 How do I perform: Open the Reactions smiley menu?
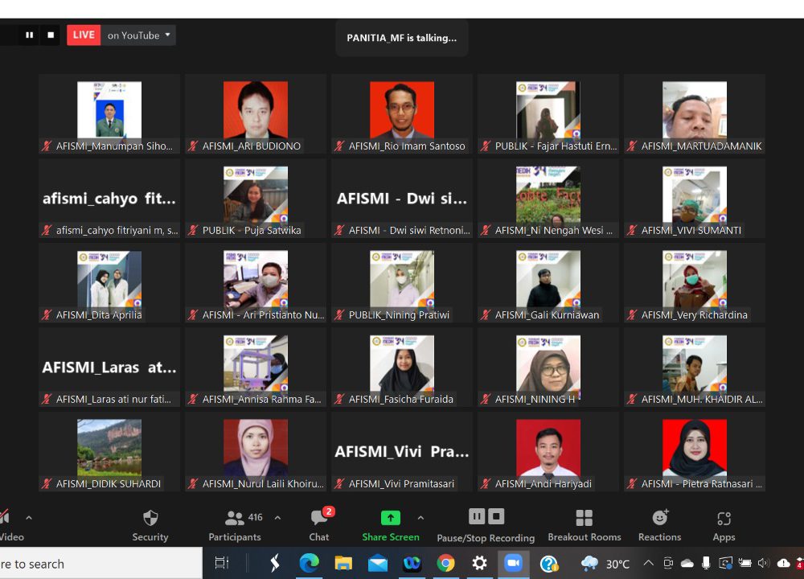pos(660,525)
